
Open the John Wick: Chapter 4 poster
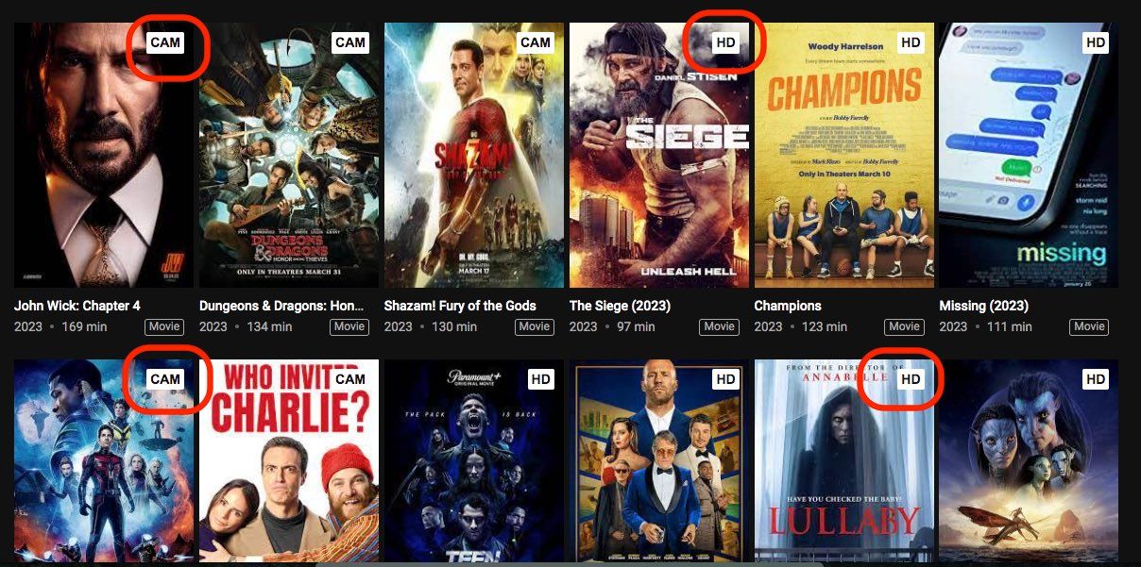click(x=104, y=155)
